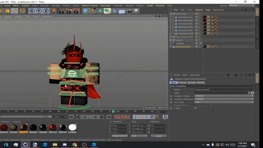
Task: Open Object Manager Tags menu
Action: pos(208,10)
